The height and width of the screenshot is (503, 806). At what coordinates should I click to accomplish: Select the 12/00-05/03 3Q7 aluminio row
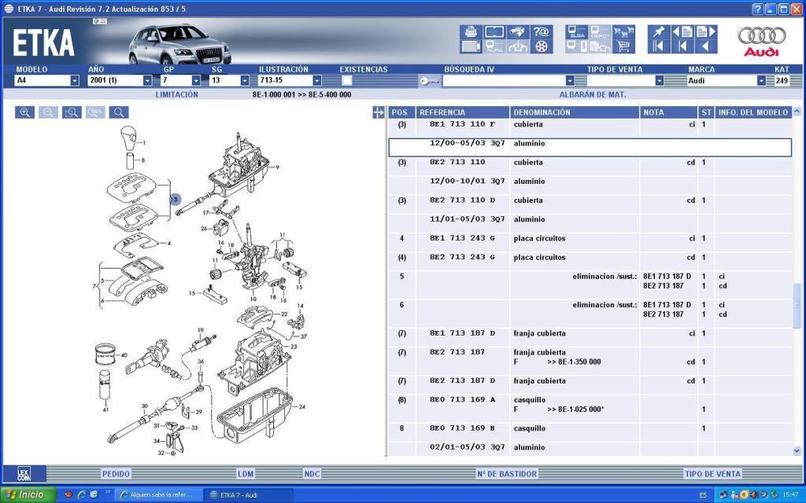click(590, 147)
